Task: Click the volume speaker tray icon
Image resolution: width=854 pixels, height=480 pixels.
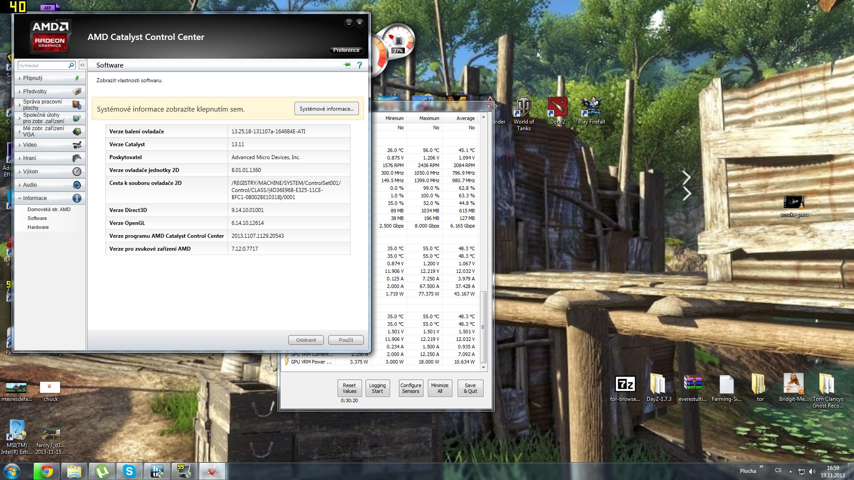Action: pos(812,472)
